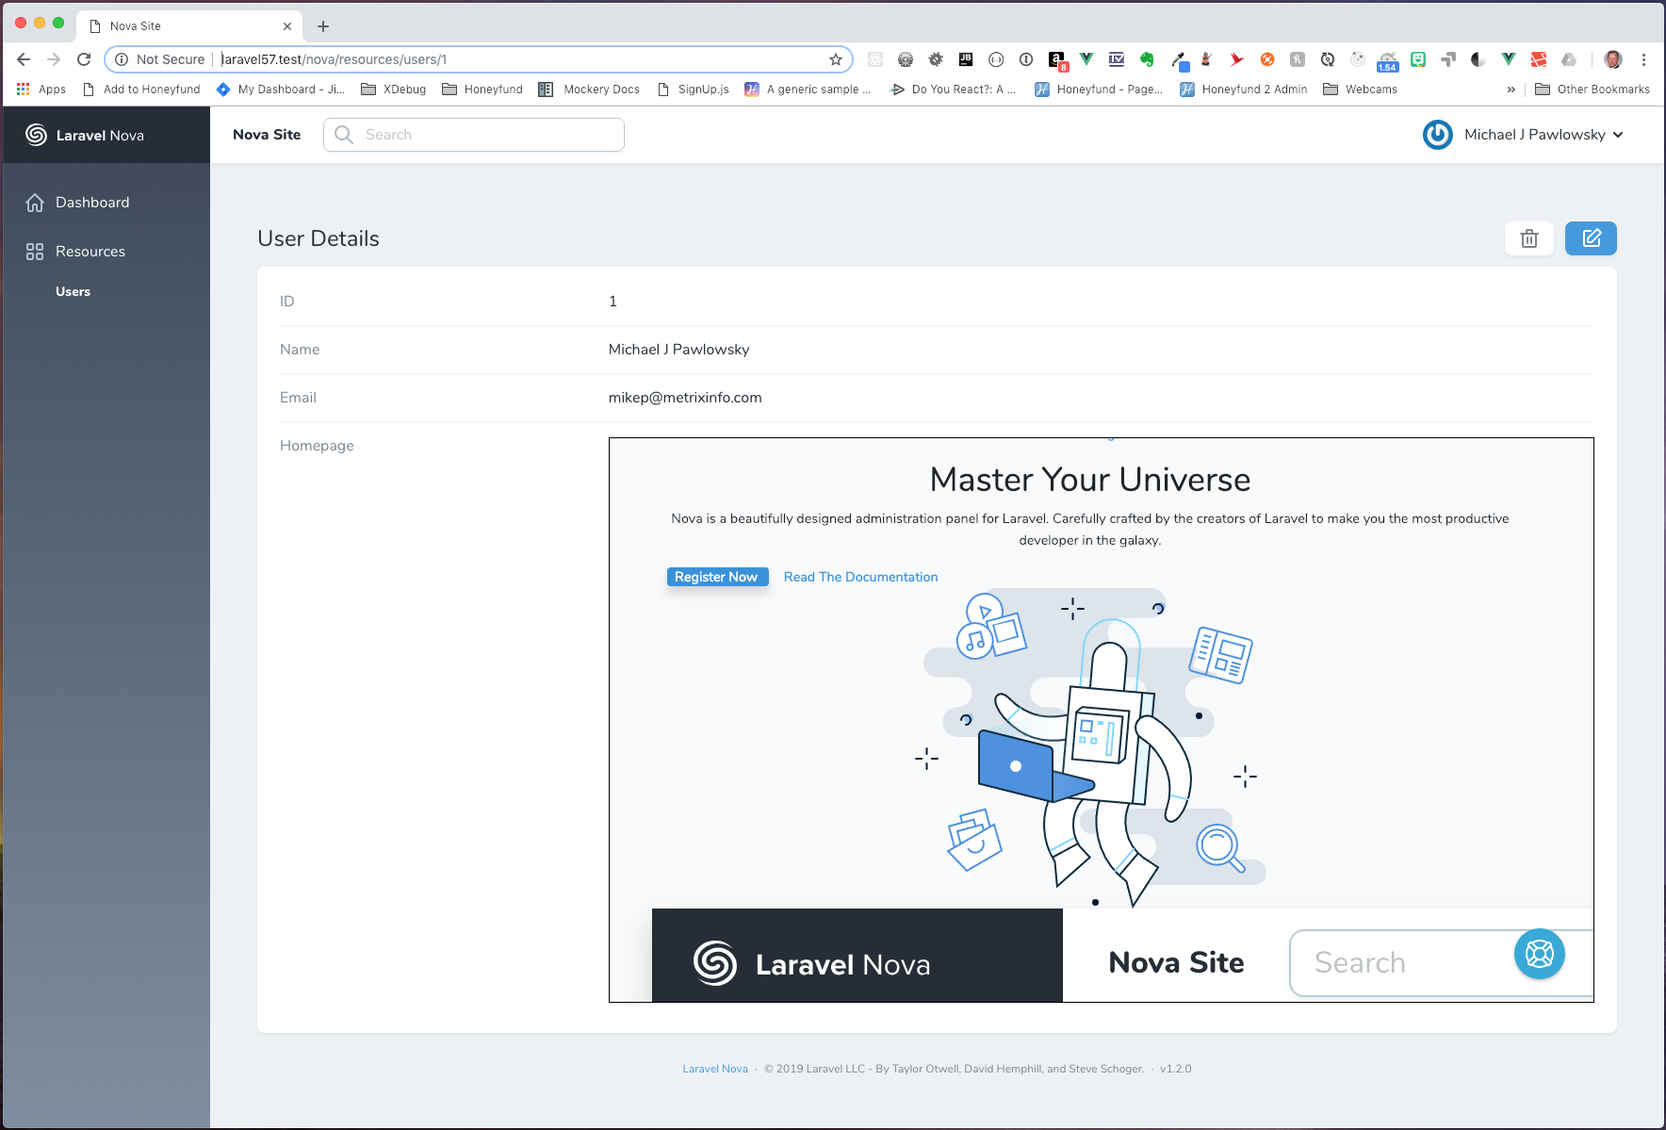The width and height of the screenshot is (1666, 1130).
Task: Open the Chrome three-dot menu
Action: coord(1643,59)
